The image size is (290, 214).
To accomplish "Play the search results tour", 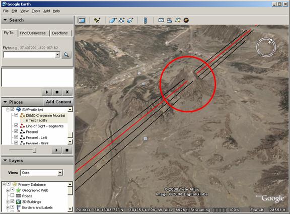I will [x=47, y=92].
